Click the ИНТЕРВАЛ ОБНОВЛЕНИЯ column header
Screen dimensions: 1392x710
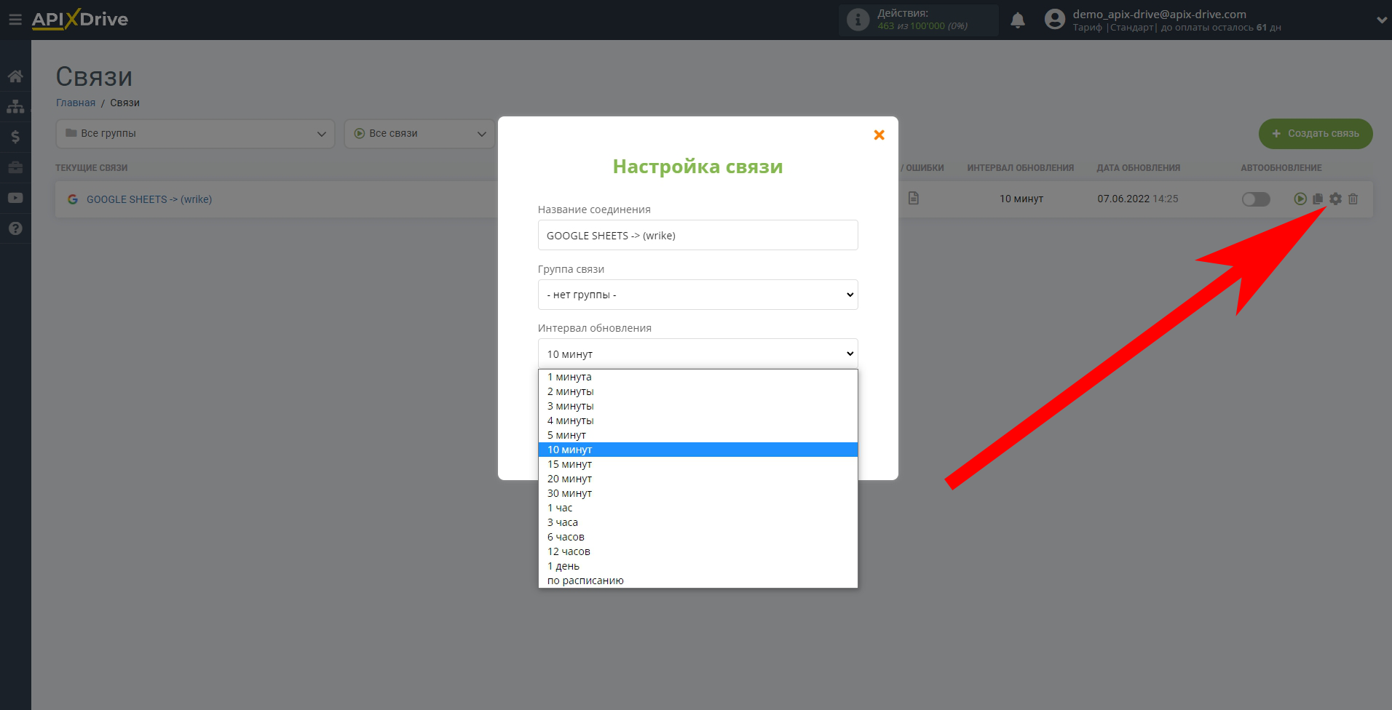(1021, 168)
